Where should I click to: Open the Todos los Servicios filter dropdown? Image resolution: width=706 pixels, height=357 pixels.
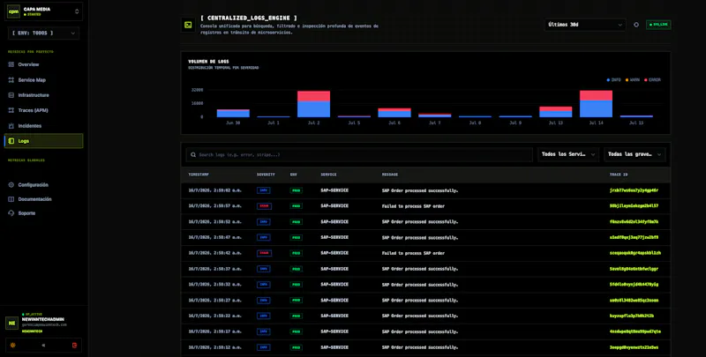(x=568, y=154)
